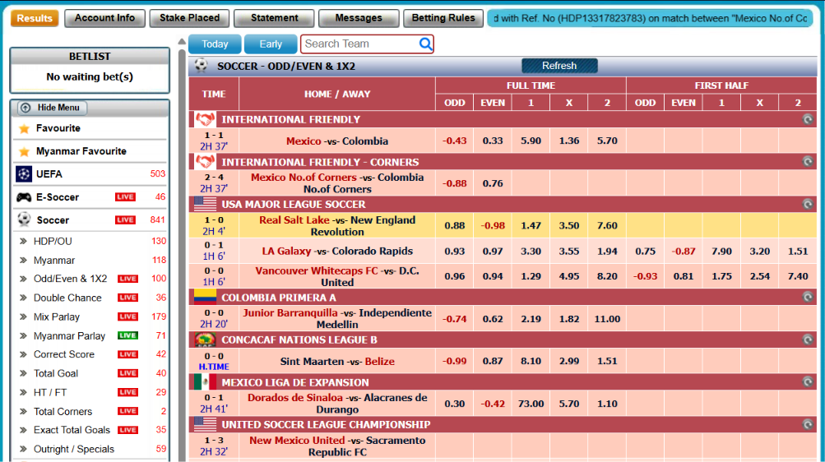Click the scrollbar up arrow
Viewport: 825px width, 462px height.
tap(182, 42)
